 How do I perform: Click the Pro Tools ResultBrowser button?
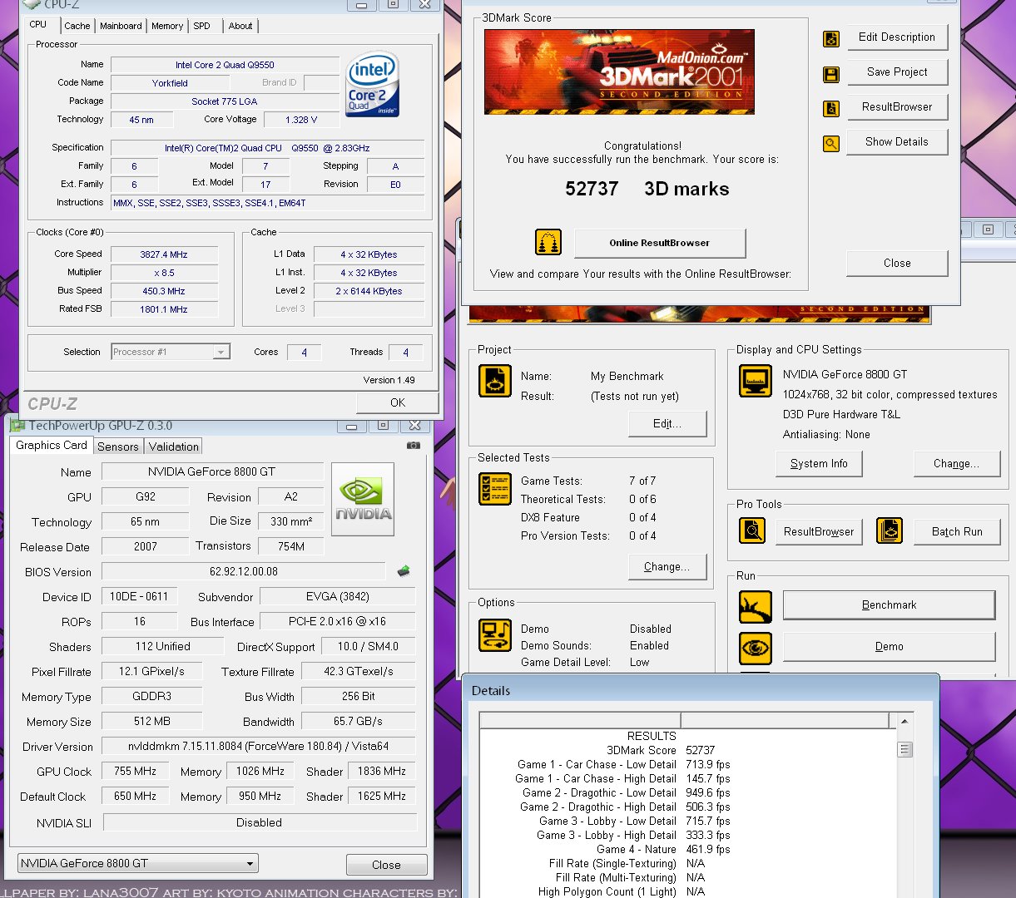coord(819,532)
